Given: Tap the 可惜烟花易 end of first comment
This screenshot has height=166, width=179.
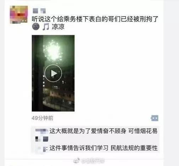Looking at the screenshot, I should click(x=143, y=131).
